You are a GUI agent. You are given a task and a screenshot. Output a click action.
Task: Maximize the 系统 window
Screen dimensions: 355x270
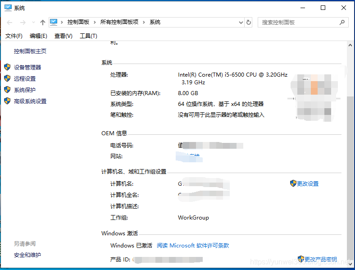(x=323, y=8)
